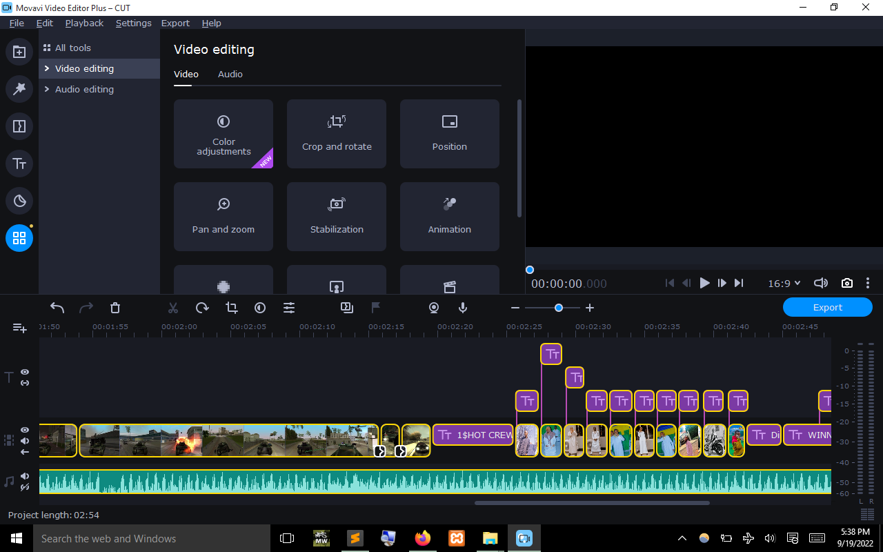Click the Add track icon

[x=20, y=328]
